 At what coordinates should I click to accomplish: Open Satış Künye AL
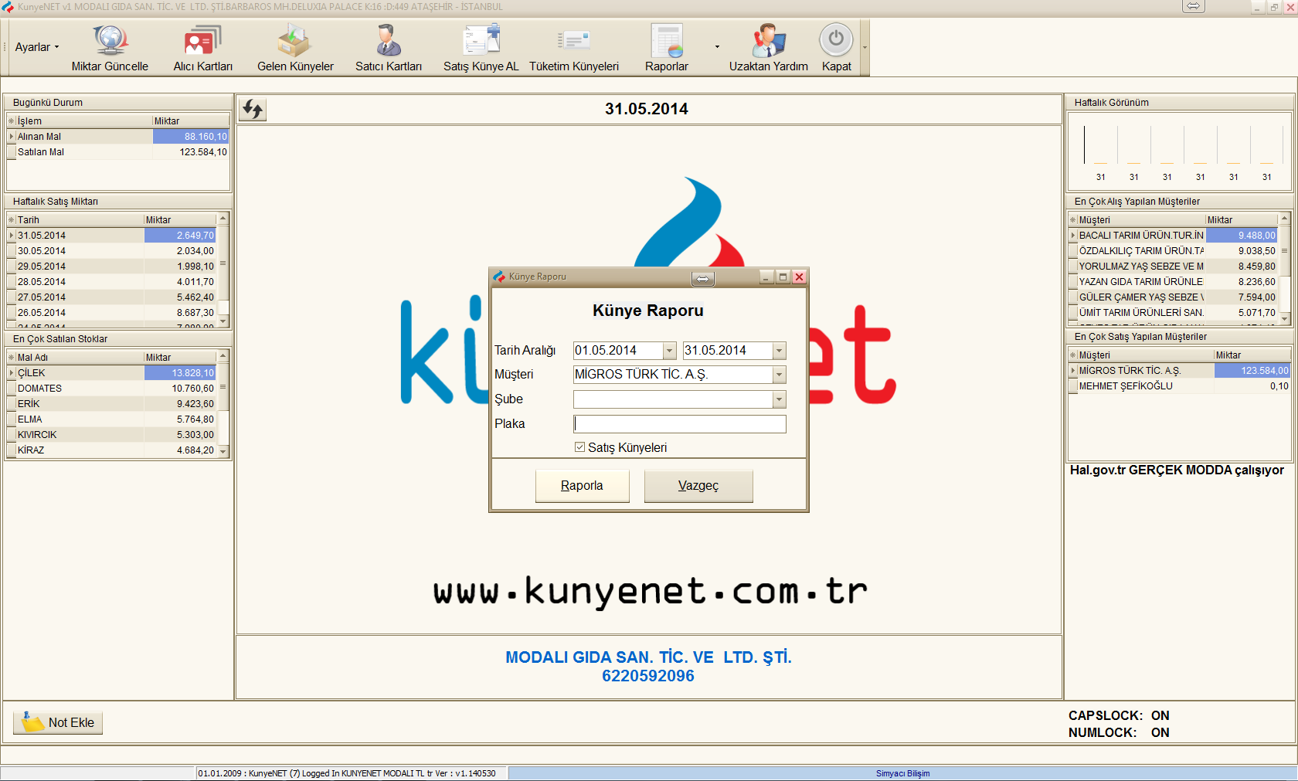point(481,48)
